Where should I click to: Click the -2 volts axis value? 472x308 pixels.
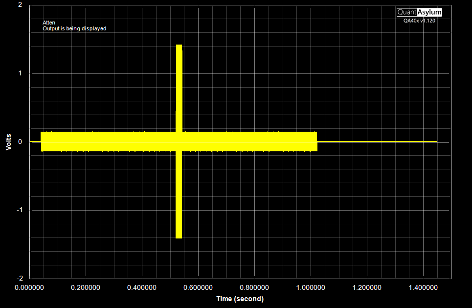(19, 278)
